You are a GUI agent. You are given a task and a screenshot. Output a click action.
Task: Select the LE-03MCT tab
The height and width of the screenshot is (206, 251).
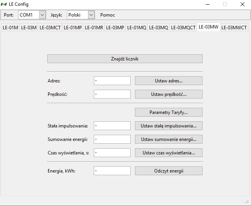tap(50, 28)
